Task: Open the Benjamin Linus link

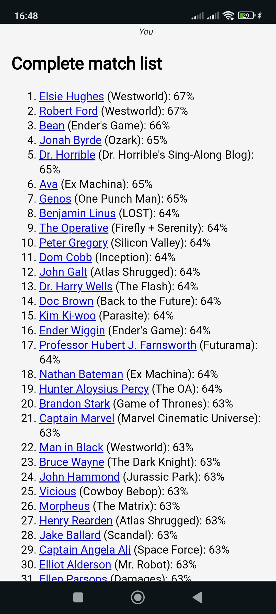Action: point(78,214)
